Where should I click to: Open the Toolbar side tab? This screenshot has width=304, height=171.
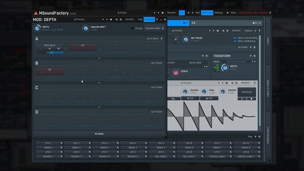tap(268, 41)
